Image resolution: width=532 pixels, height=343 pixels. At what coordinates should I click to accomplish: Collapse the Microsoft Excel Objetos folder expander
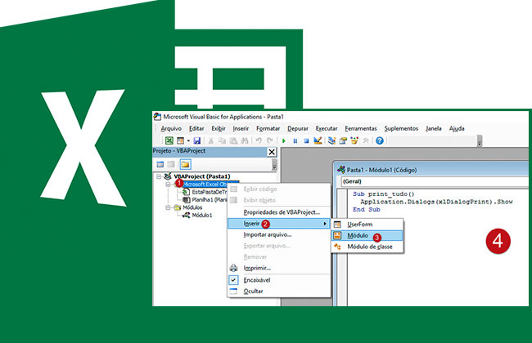pyautogui.click(x=168, y=185)
